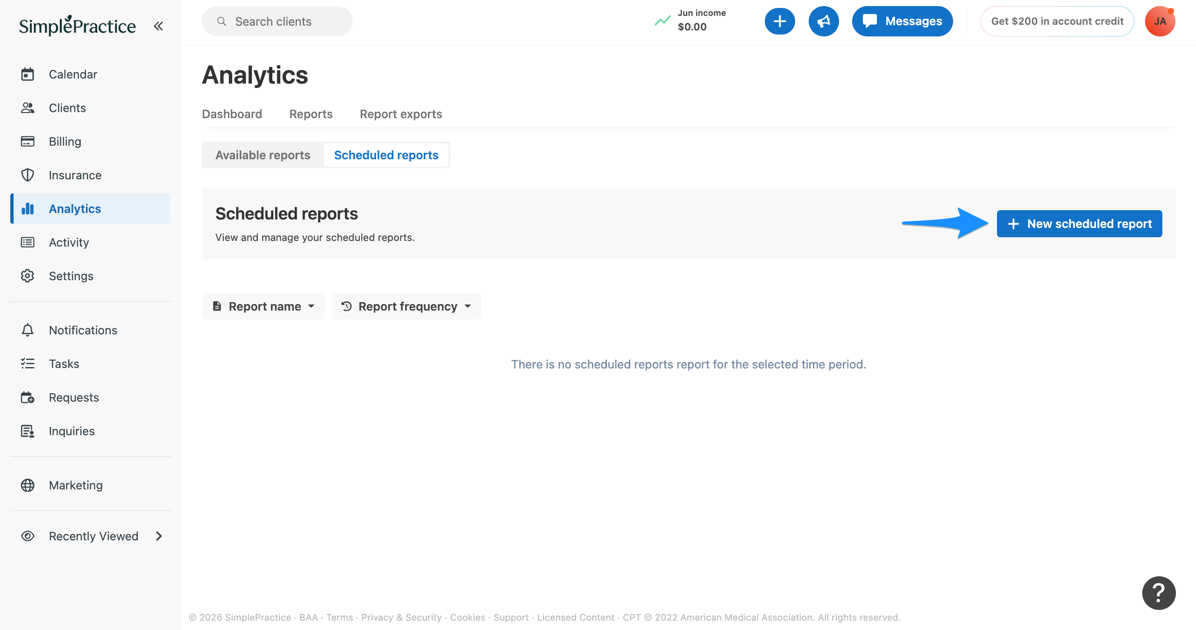Open Requests from the sidebar
The width and height of the screenshot is (1196, 630).
coord(90,397)
